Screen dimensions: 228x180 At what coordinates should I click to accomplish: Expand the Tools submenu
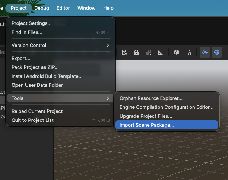[x=60, y=98]
